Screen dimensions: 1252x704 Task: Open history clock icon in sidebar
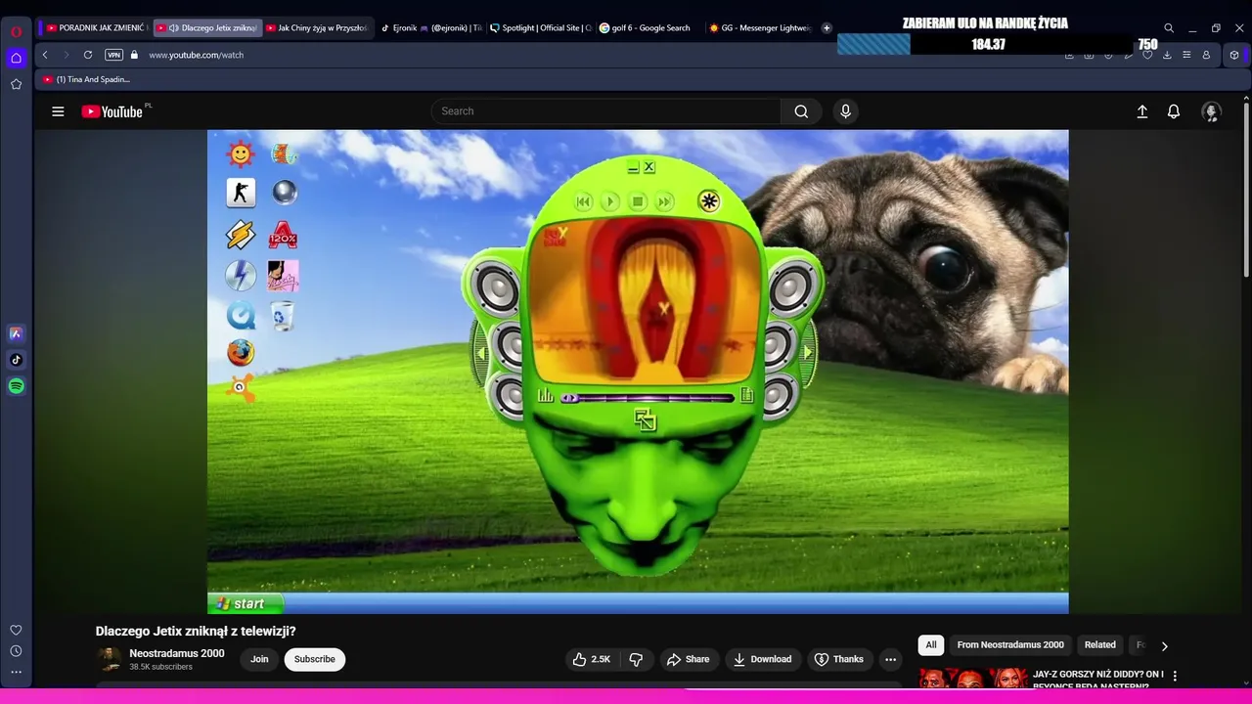(17, 651)
